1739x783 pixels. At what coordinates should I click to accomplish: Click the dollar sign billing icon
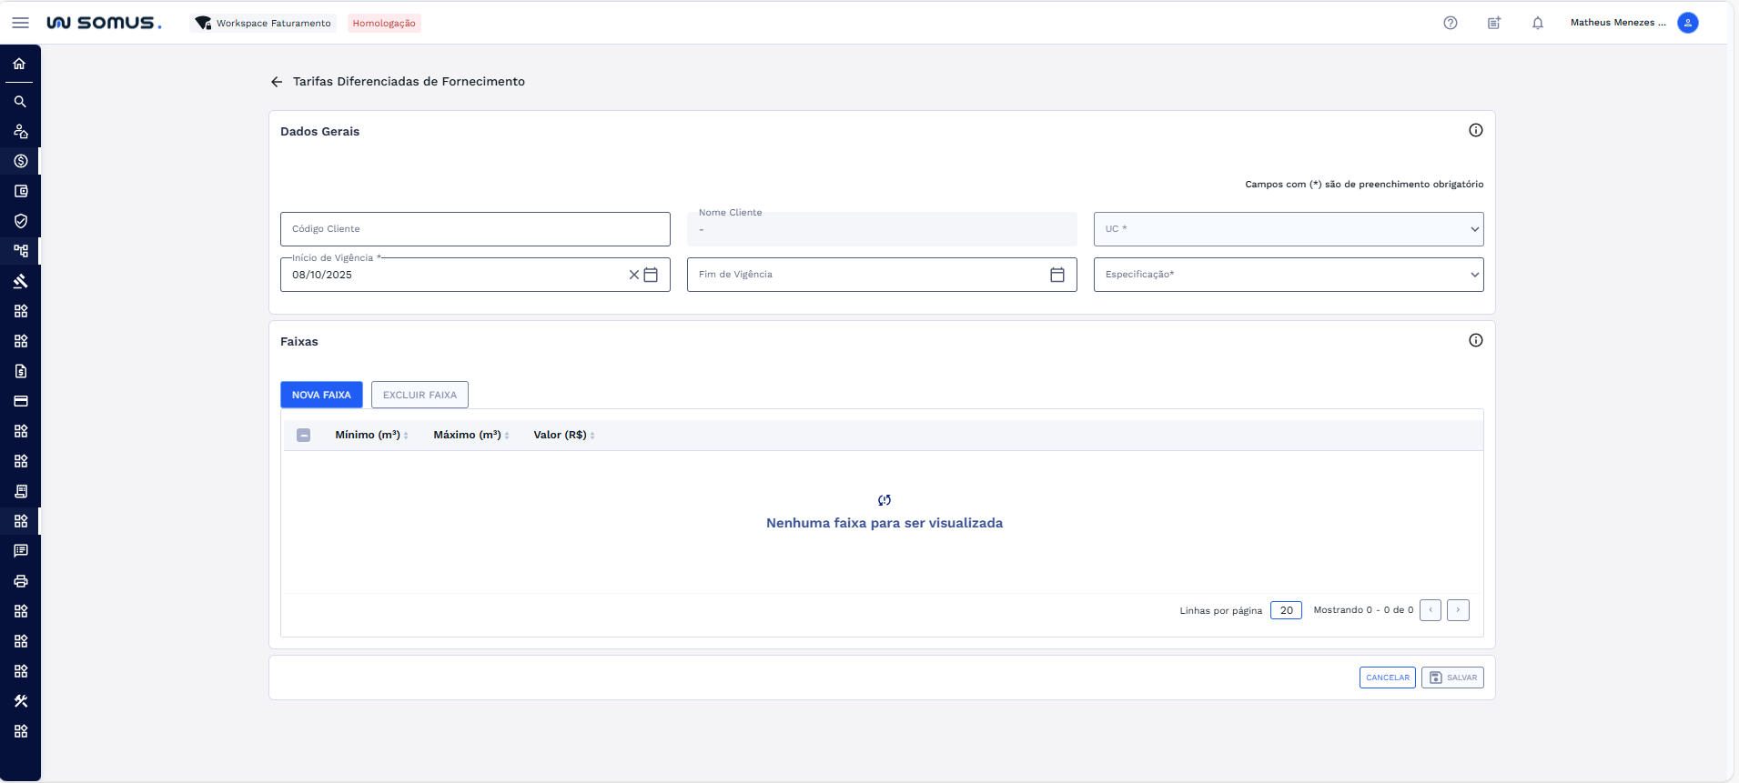(20, 161)
